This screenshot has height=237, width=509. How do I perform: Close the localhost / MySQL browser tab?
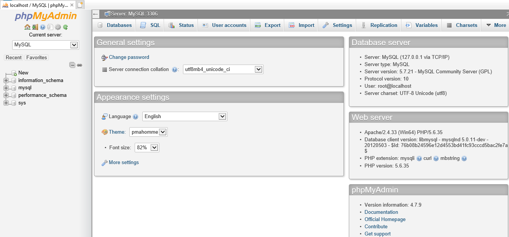[x=72, y=5]
